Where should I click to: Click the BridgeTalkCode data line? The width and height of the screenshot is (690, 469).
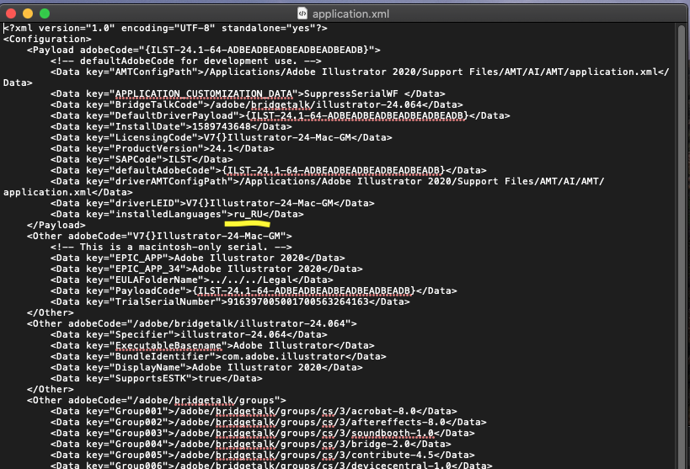pyautogui.click(x=257, y=105)
